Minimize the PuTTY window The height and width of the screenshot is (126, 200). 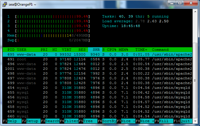click(x=172, y=3)
